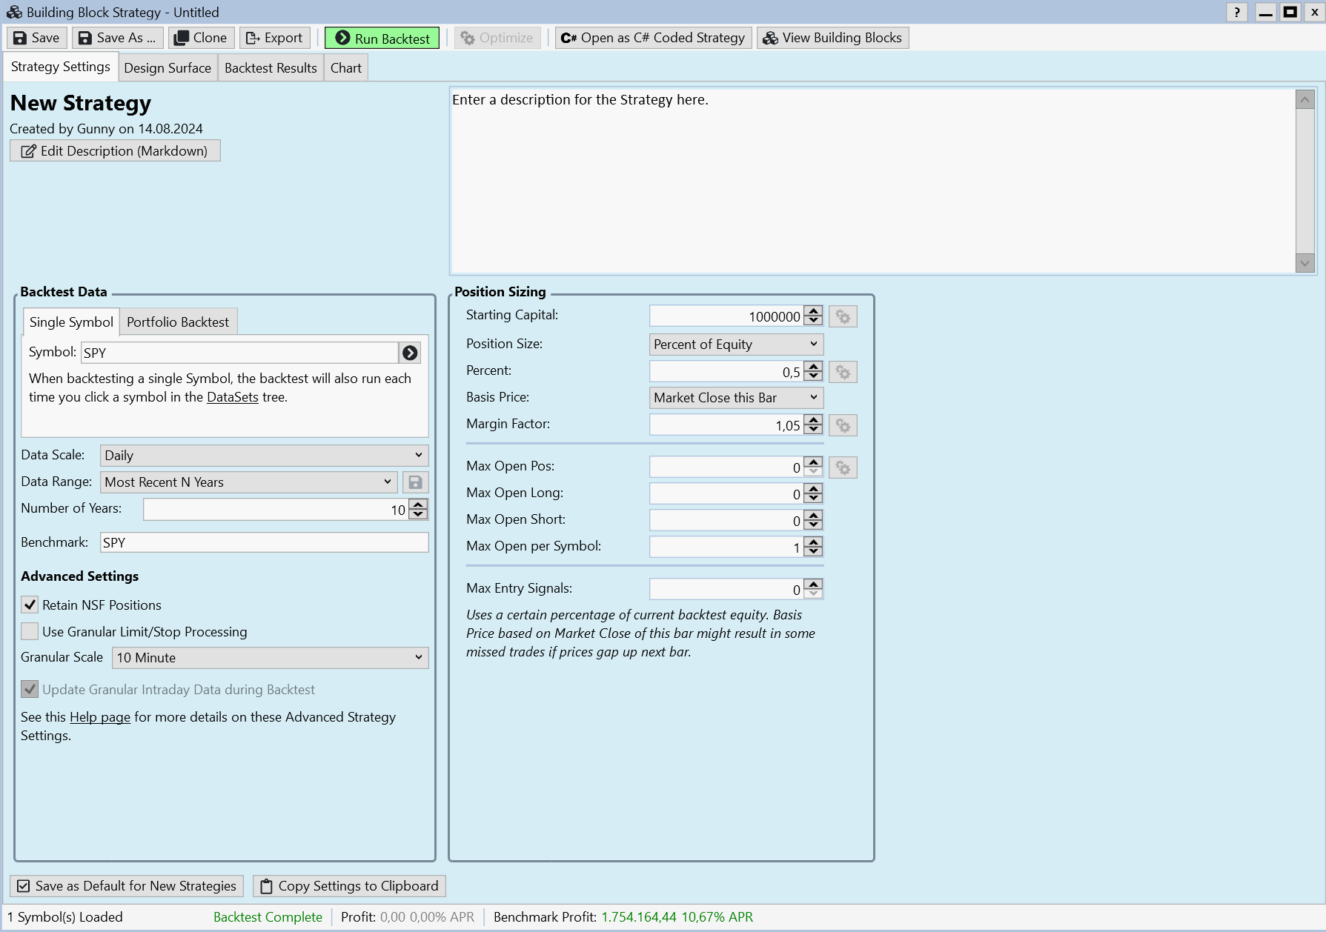
Task: Click the Max Entry Signals field
Action: click(726, 589)
